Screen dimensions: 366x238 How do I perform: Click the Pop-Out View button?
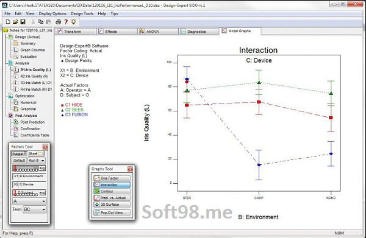[112, 212]
